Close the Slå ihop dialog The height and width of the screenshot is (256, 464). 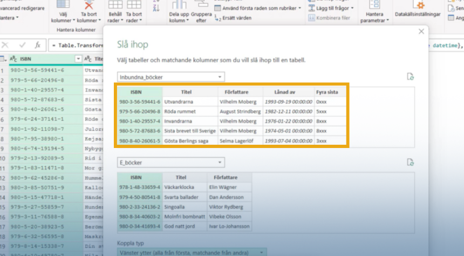[420, 32]
